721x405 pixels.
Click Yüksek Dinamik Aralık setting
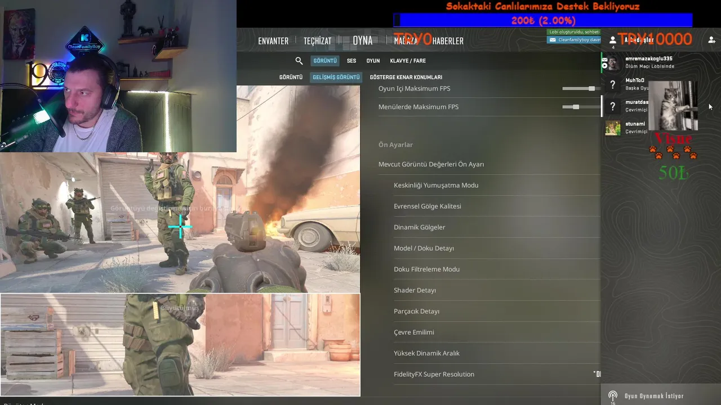497,353
